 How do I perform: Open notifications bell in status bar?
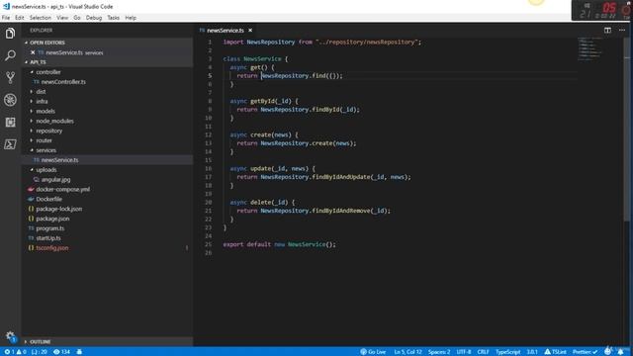[620, 352]
